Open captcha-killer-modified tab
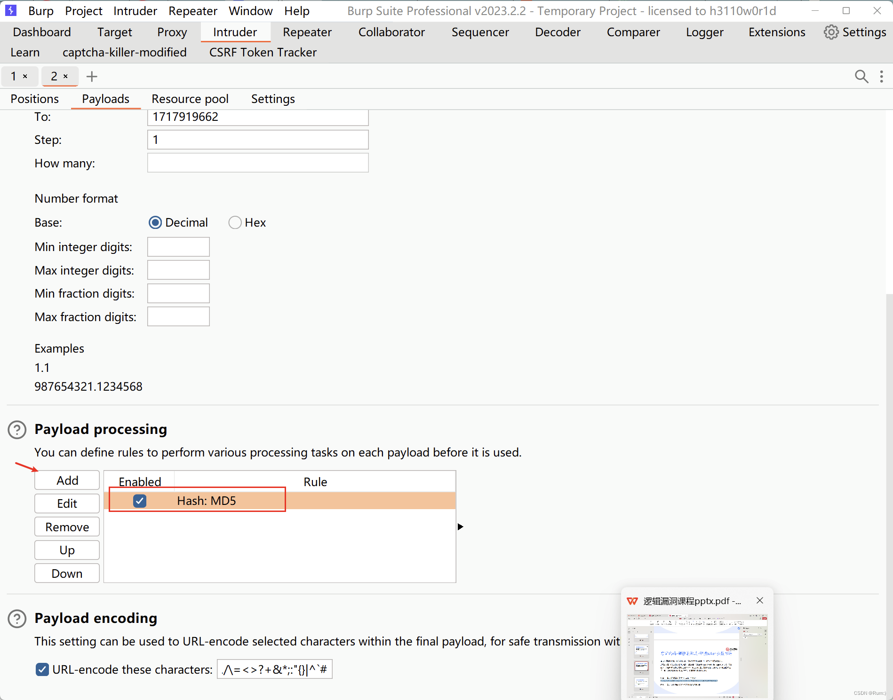The width and height of the screenshot is (893, 700). (x=124, y=52)
